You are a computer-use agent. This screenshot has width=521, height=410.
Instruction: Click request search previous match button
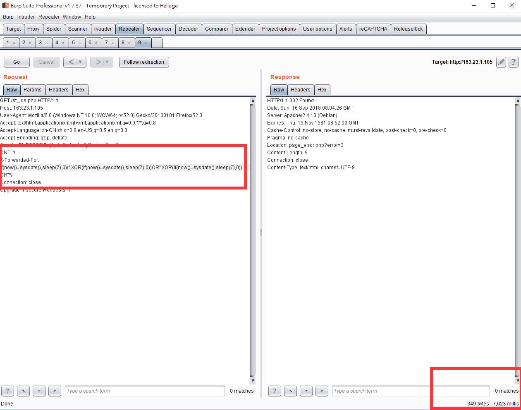[23, 391]
